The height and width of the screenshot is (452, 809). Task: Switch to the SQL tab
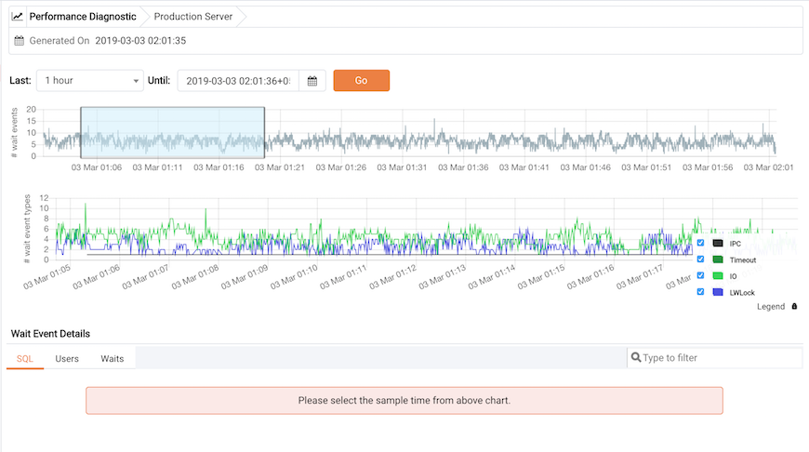click(x=25, y=359)
